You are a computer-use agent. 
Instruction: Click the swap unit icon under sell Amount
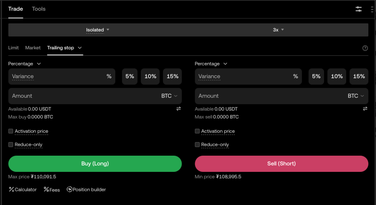365,109
